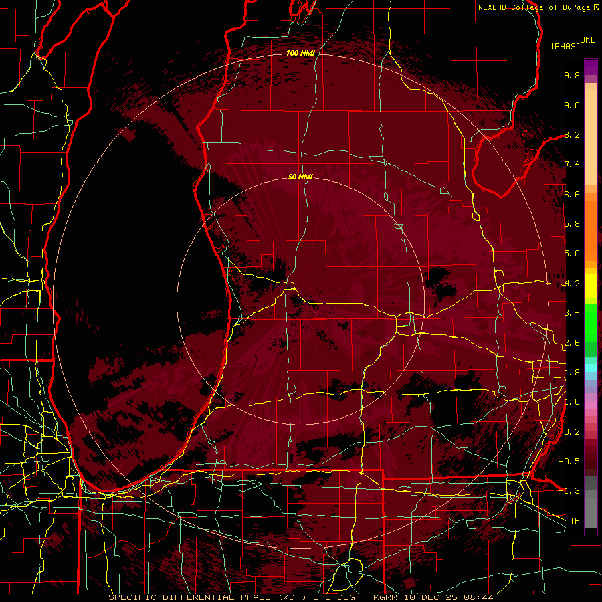
Task: Click the '1.0' scale value
Action: [x=572, y=402]
